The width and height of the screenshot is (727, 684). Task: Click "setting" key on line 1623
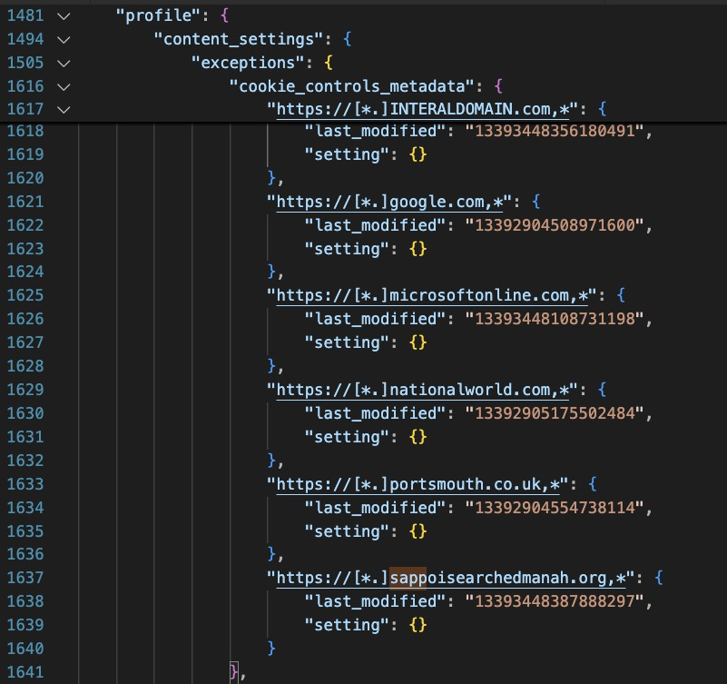click(347, 249)
